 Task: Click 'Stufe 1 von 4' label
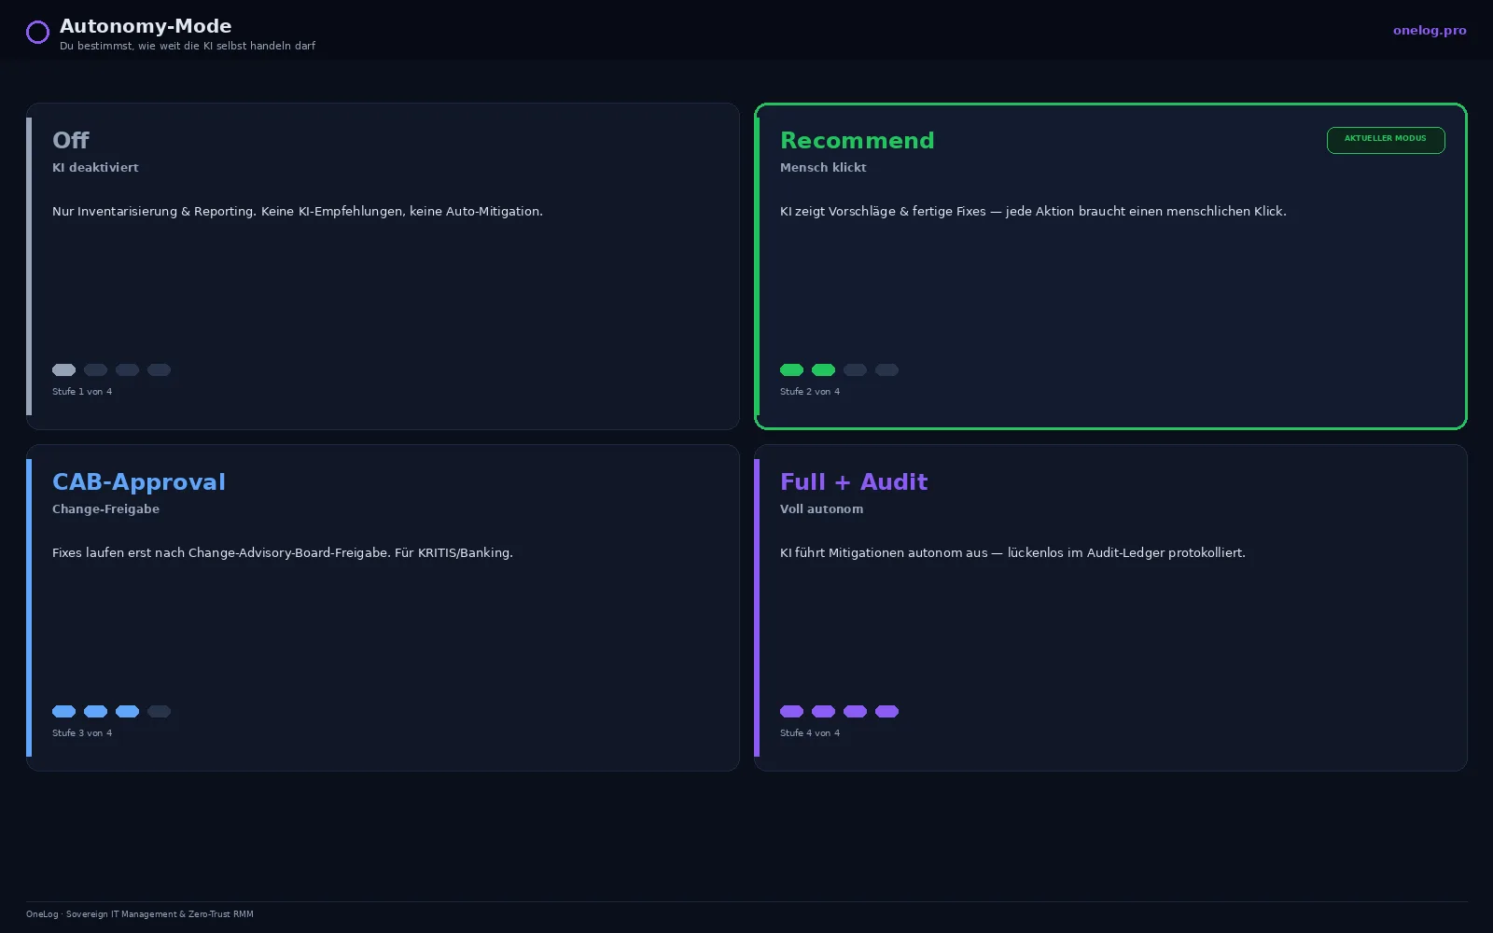[x=82, y=392]
